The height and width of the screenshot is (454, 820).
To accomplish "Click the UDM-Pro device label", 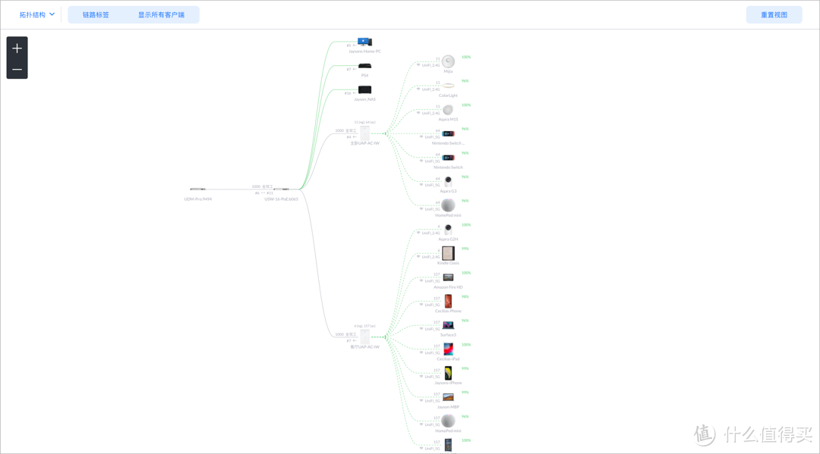I will point(197,199).
